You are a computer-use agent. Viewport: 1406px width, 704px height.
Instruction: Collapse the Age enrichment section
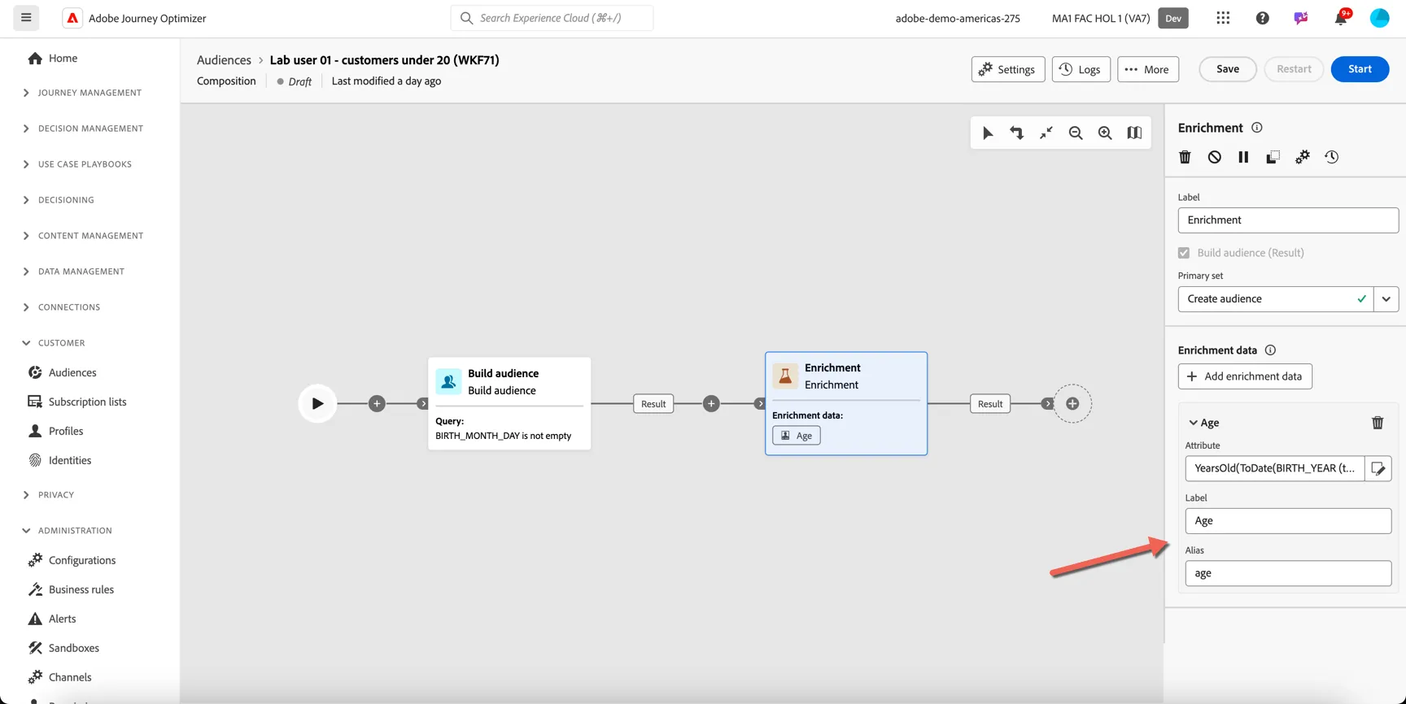(x=1193, y=423)
